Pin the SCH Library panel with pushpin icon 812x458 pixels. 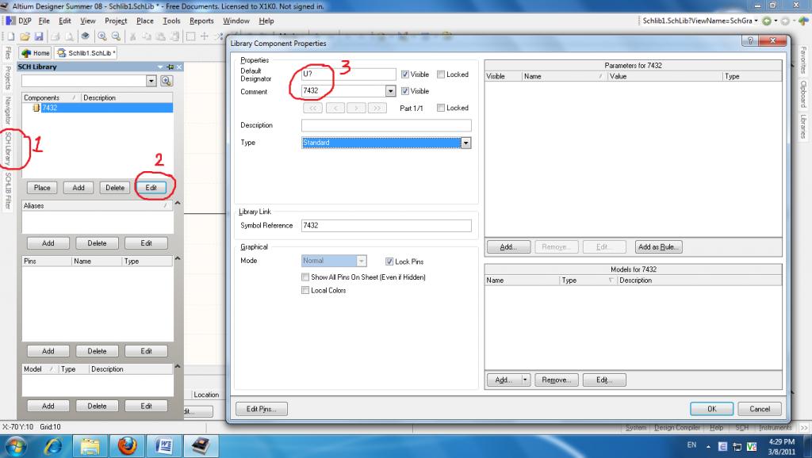pos(170,67)
